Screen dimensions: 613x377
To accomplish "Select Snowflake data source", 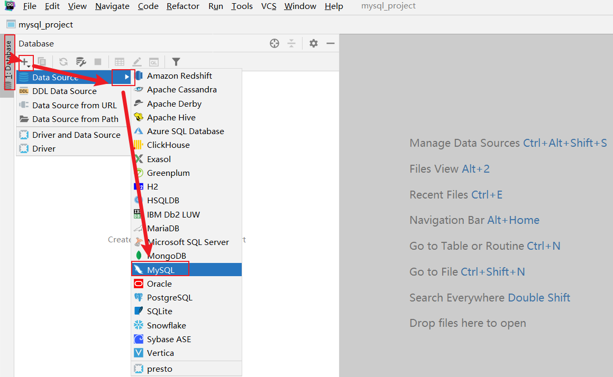I will click(x=187, y=325).
